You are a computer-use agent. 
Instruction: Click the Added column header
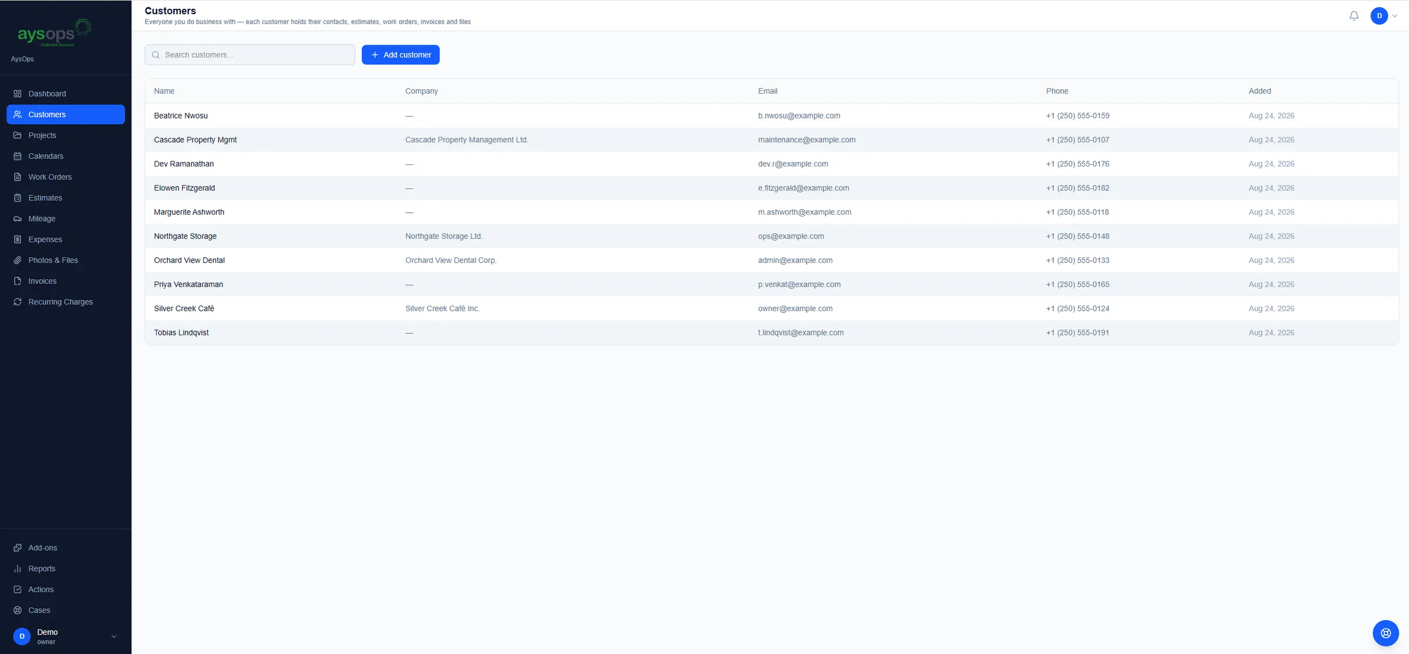(x=1260, y=91)
